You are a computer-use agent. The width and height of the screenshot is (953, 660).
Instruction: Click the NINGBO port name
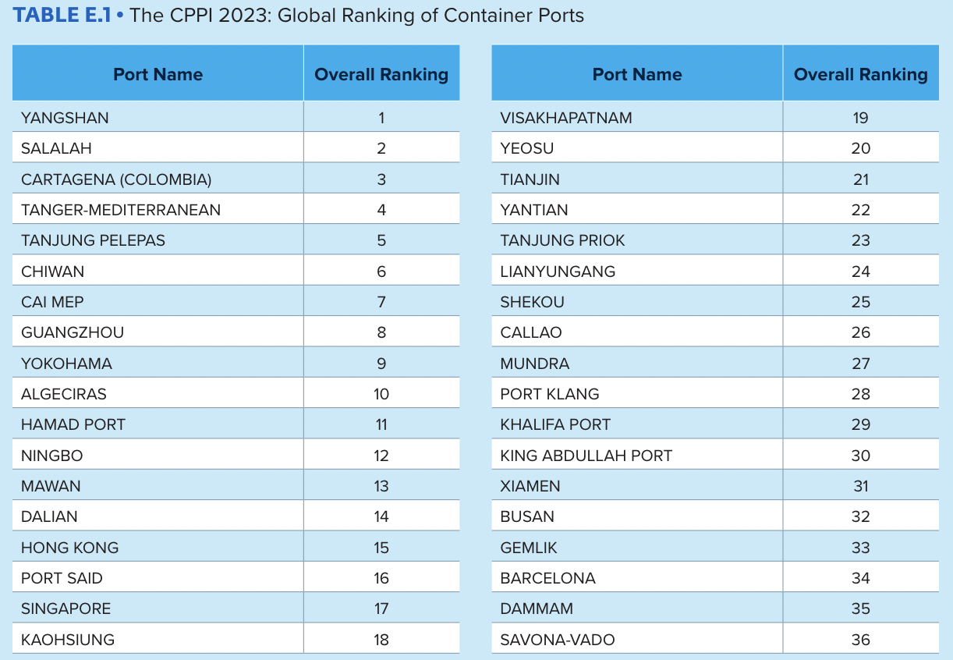coord(52,456)
